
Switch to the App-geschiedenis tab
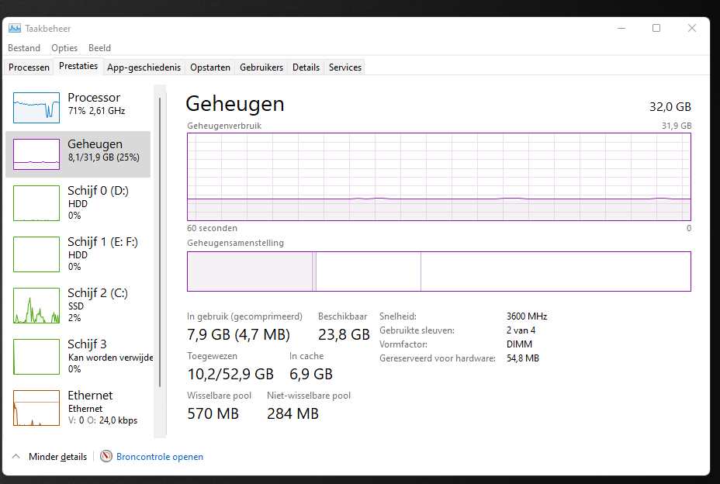pos(144,67)
